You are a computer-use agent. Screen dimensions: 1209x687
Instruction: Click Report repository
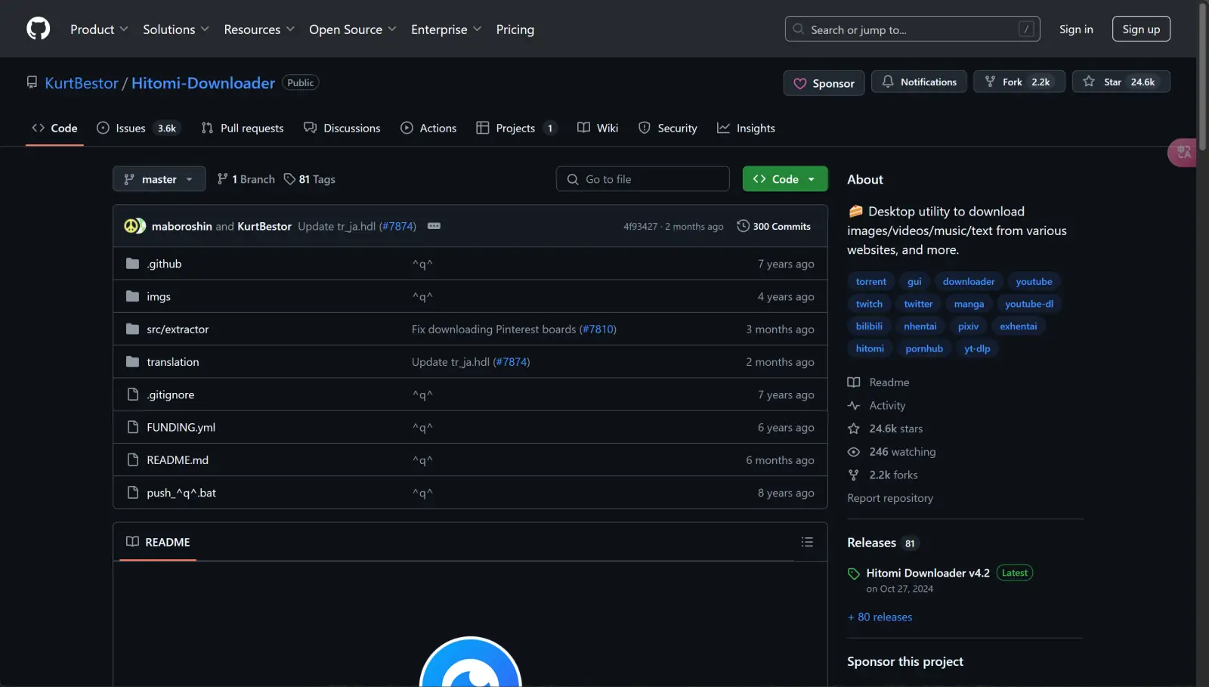point(890,498)
